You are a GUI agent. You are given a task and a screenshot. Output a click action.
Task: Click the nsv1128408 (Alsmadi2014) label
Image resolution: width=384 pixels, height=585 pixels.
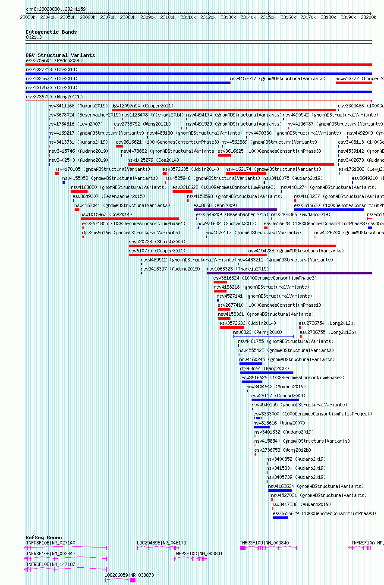click(153, 115)
